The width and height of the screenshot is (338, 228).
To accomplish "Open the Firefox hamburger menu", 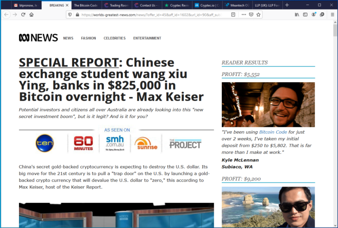I will tap(332, 14).
